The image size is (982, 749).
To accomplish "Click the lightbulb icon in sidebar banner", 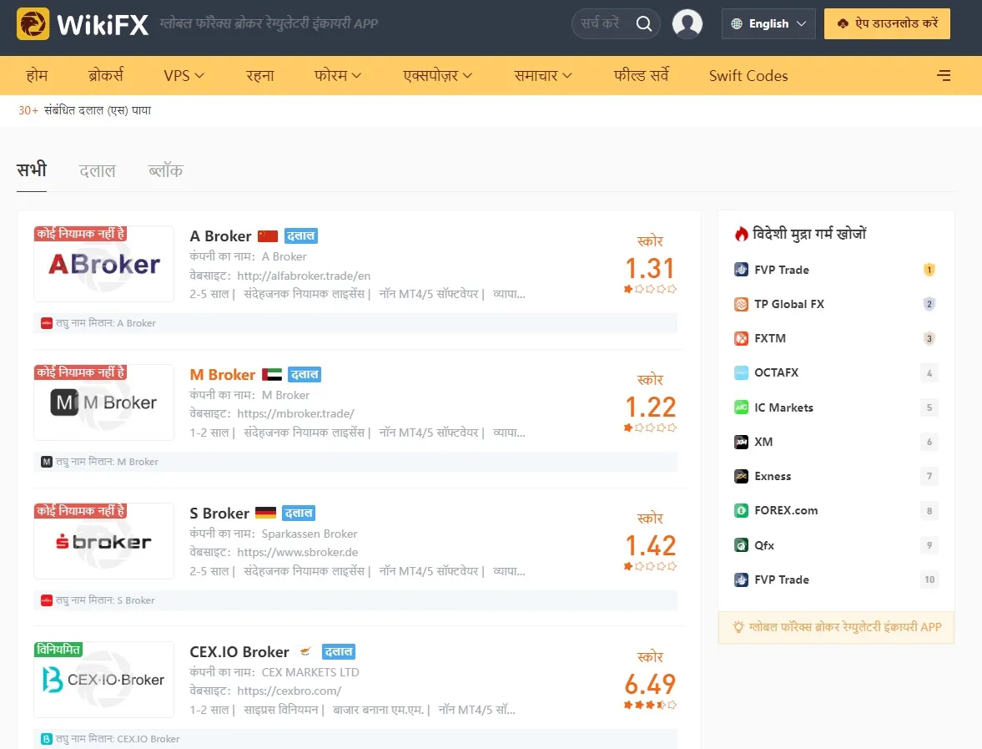I will [x=739, y=627].
